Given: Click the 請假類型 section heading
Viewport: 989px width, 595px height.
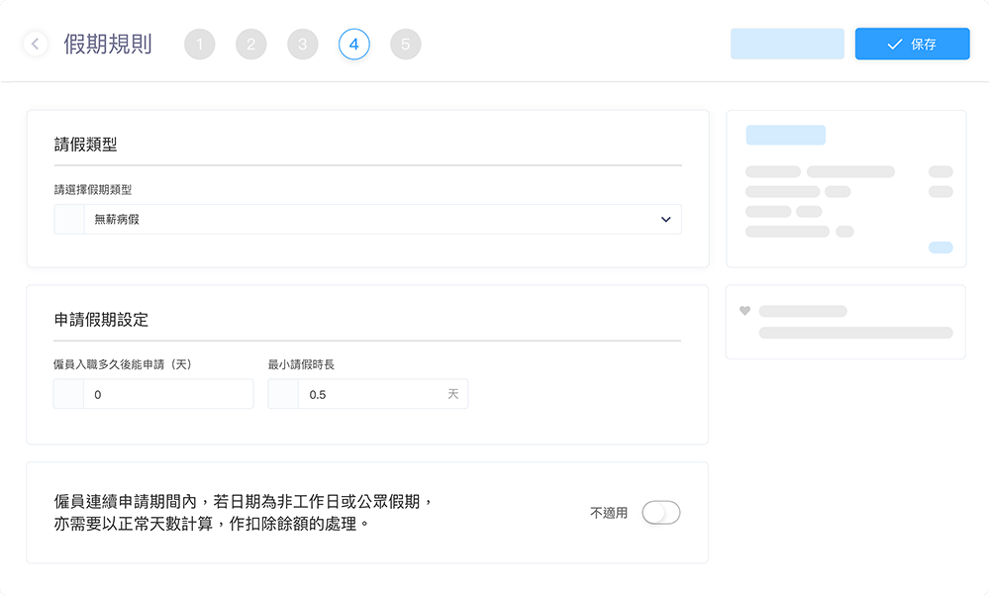Looking at the screenshot, I should coord(86,145).
